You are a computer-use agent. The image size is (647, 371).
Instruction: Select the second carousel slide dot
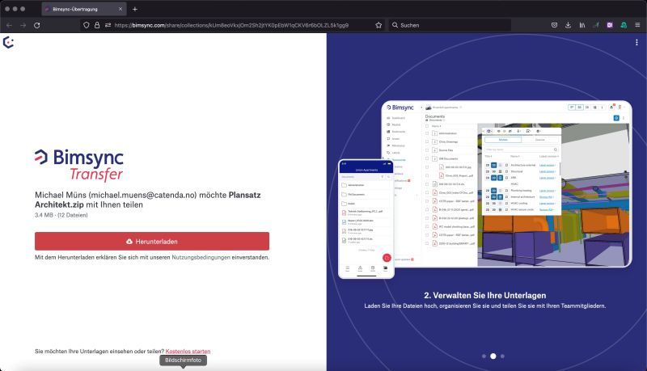493,356
